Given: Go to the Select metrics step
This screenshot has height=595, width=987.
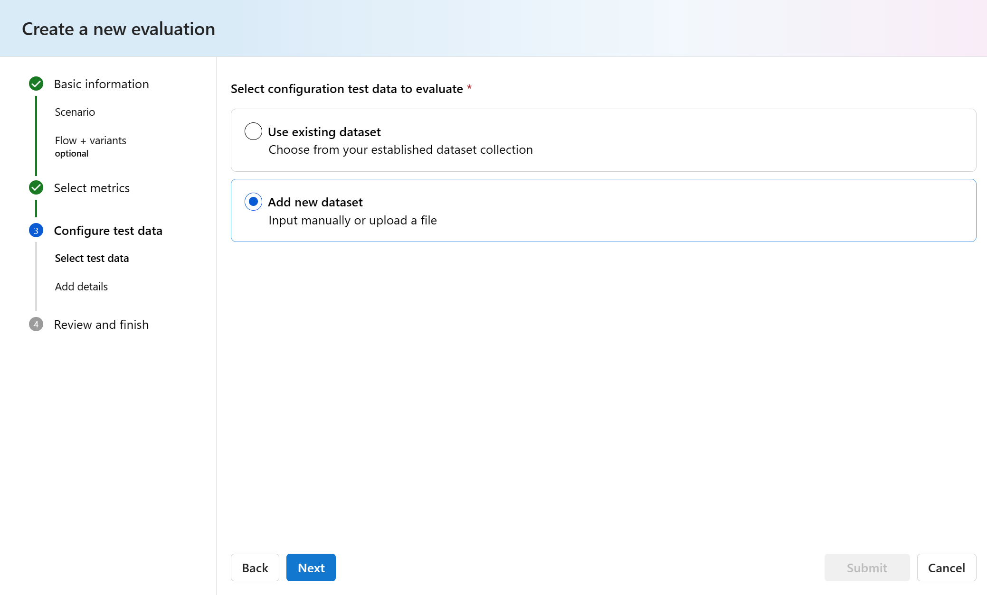Looking at the screenshot, I should click(92, 188).
